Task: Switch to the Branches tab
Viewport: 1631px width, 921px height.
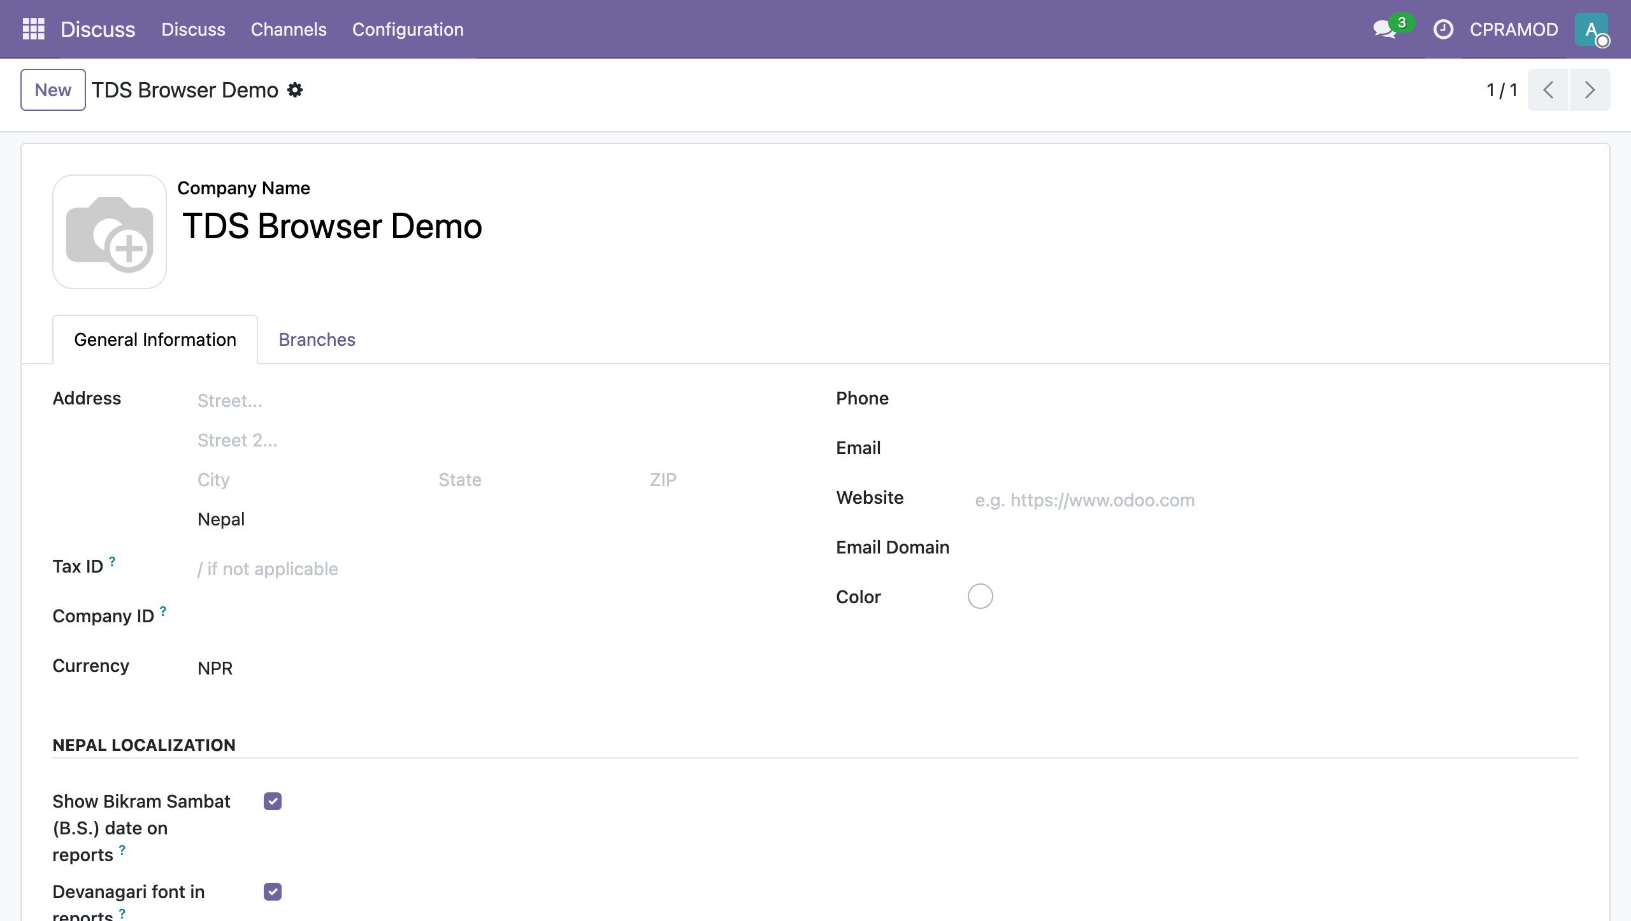Action: tap(317, 339)
